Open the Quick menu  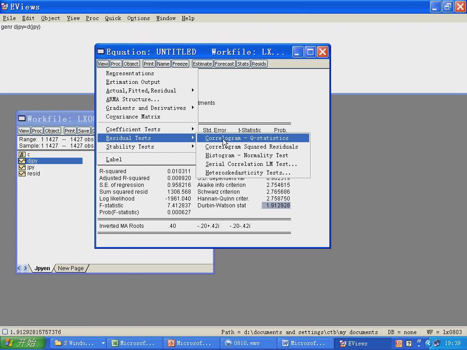click(113, 18)
